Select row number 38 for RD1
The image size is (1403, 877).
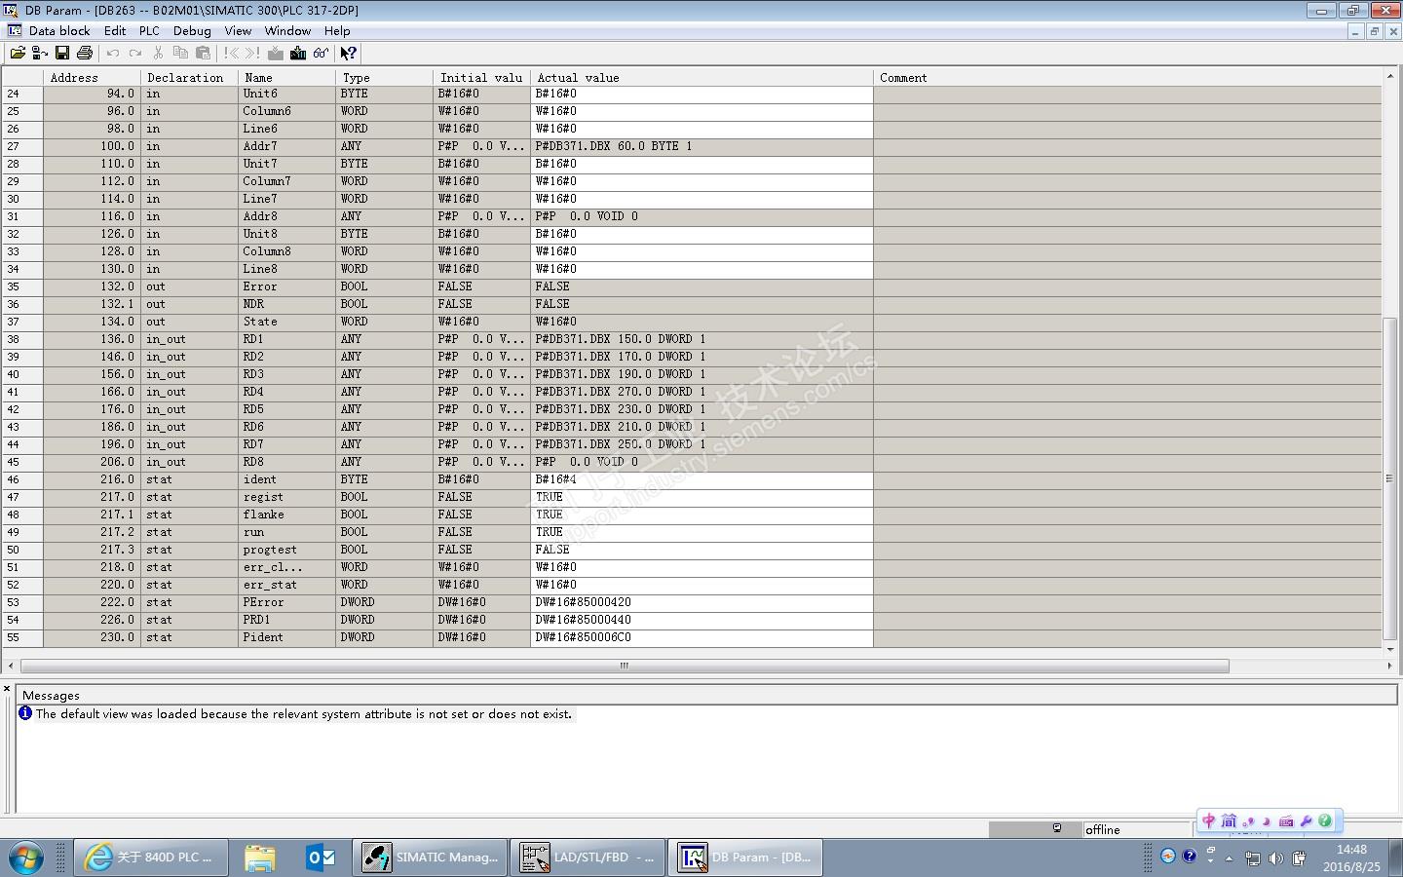pyautogui.click(x=22, y=339)
